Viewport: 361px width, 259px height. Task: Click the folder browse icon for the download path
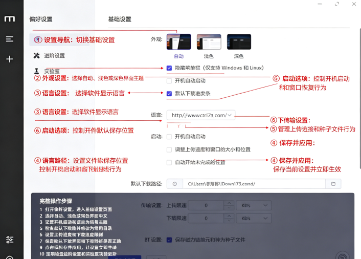333,184
